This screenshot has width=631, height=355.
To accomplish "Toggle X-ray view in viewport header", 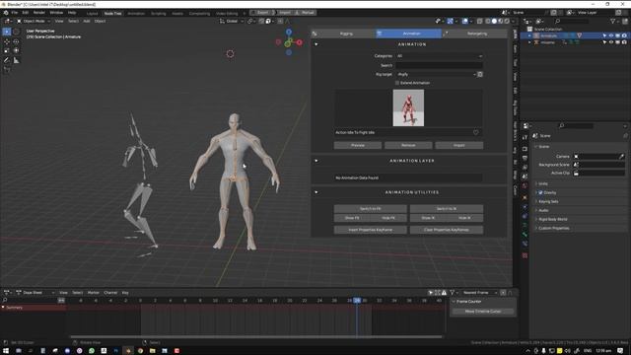I will coord(480,21).
